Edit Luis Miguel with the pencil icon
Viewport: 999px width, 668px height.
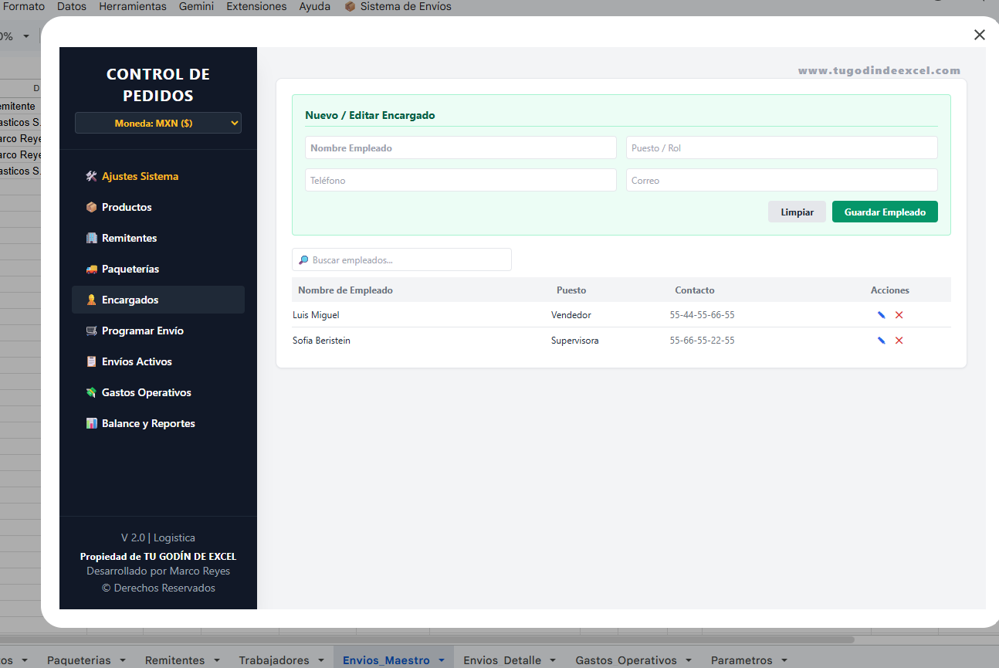click(x=881, y=315)
